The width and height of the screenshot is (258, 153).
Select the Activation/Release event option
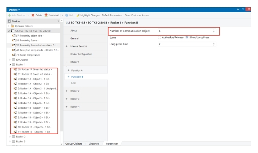[x=159, y=37]
